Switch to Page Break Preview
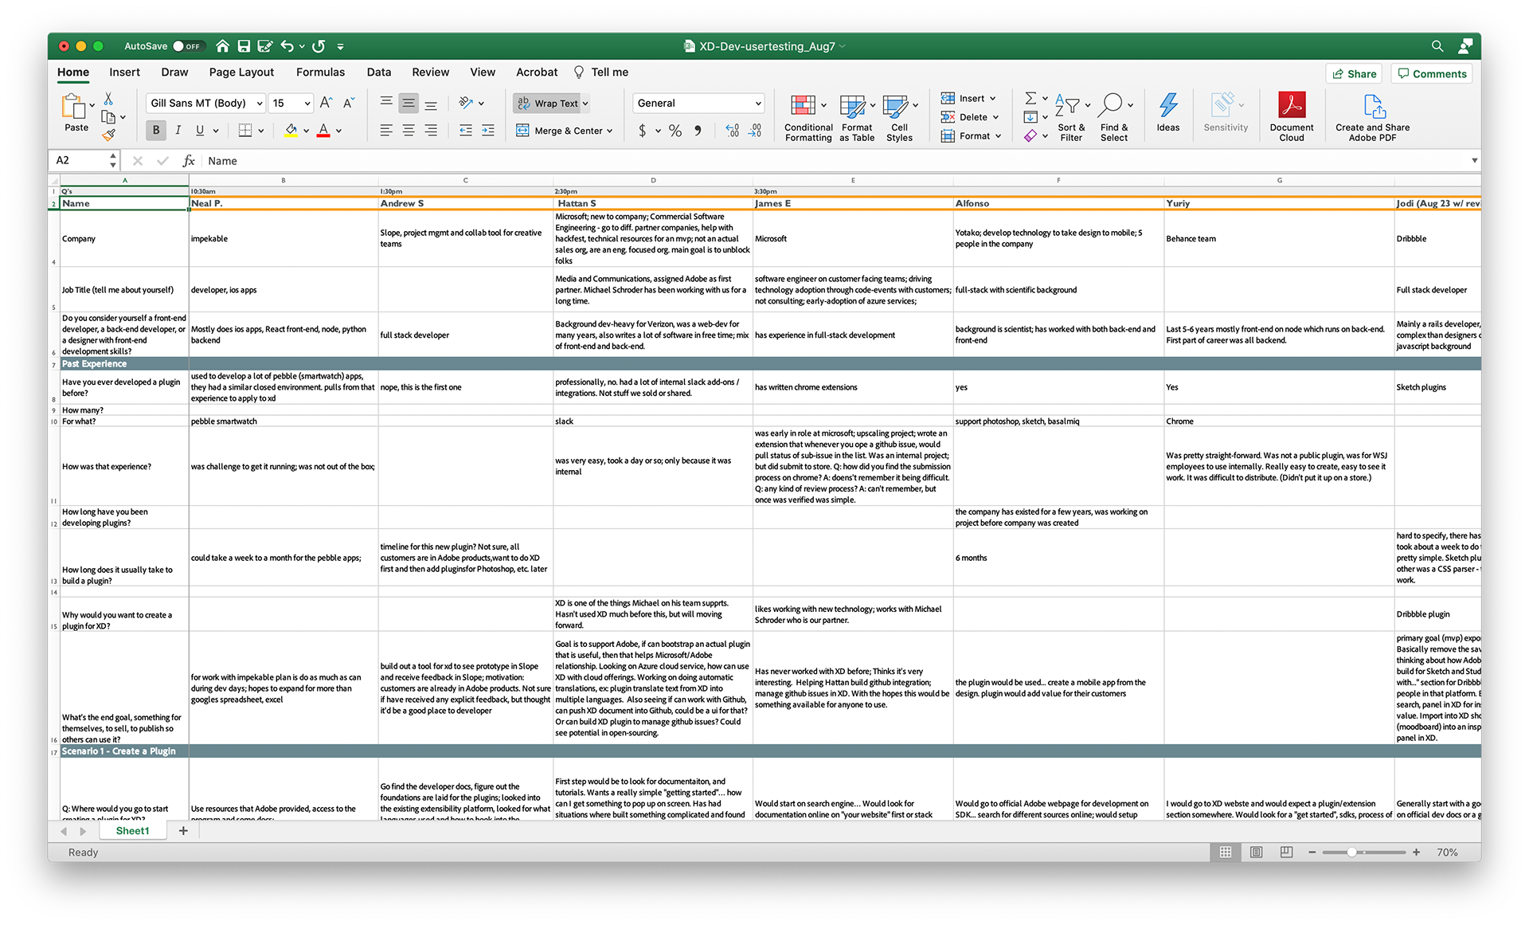 1286,852
